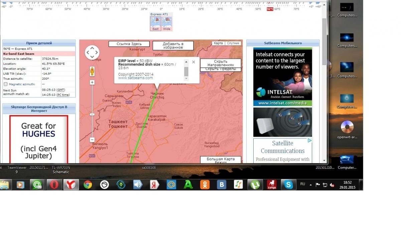Open Action Center flag in system tray
The image size is (401, 225).
click(x=318, y=185)
